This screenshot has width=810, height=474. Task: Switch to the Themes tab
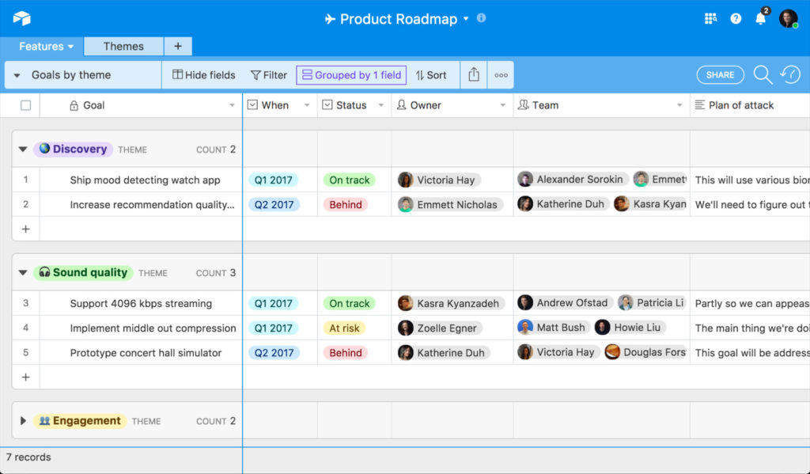point(123,46)
